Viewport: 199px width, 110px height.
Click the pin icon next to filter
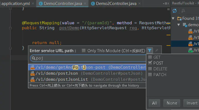(x=156, y=51)
